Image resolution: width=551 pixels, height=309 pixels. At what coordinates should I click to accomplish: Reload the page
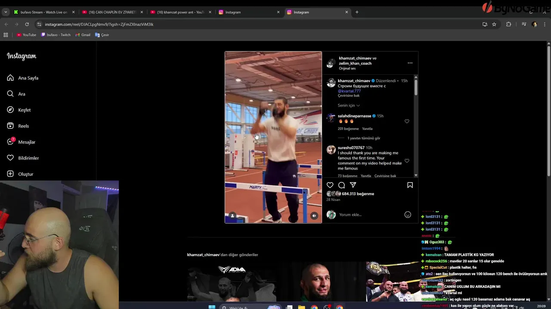point(27,24)
